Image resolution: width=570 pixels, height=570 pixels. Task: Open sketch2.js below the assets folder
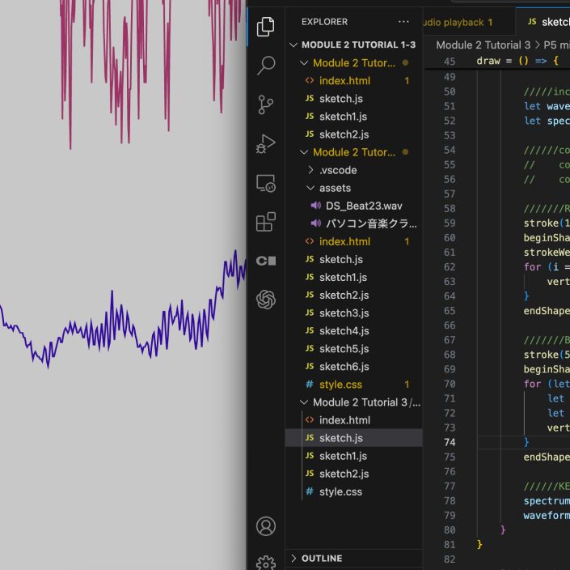(353, 296)
